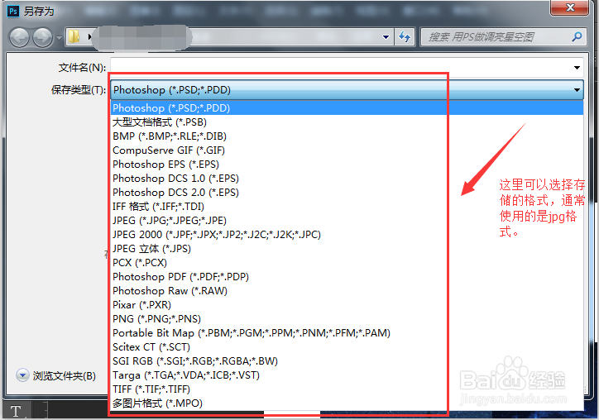Select the Type tool in Photoshop toolbar
599x420 pixels.
pos(16,411)
